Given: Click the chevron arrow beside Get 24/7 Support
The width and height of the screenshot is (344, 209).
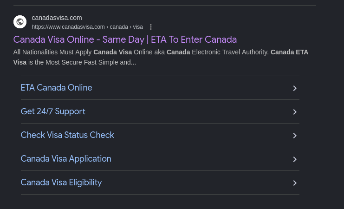Looking at the screenshot, I should click(x=295, y=112).
